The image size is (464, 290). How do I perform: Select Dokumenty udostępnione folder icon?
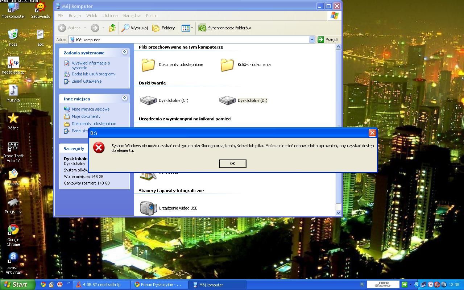(x=148, y=65)
